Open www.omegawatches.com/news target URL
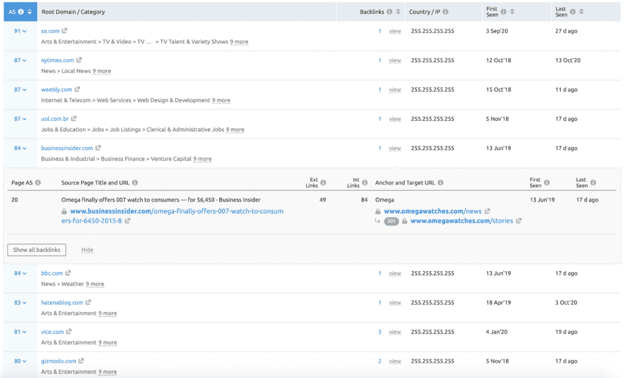 coord(433,211)
